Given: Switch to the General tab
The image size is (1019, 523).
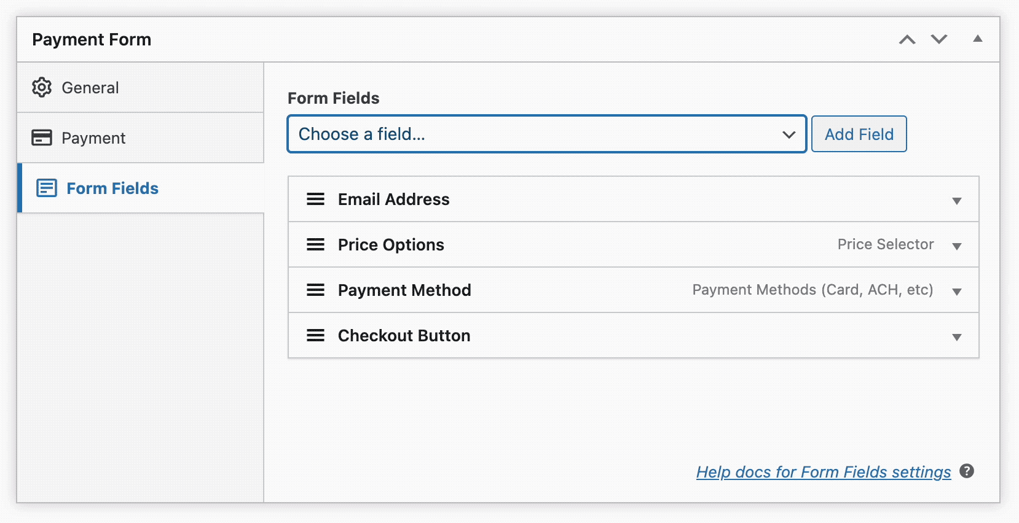Looking at the screenshot, I should pyautogui.click(x=90, y=87).
